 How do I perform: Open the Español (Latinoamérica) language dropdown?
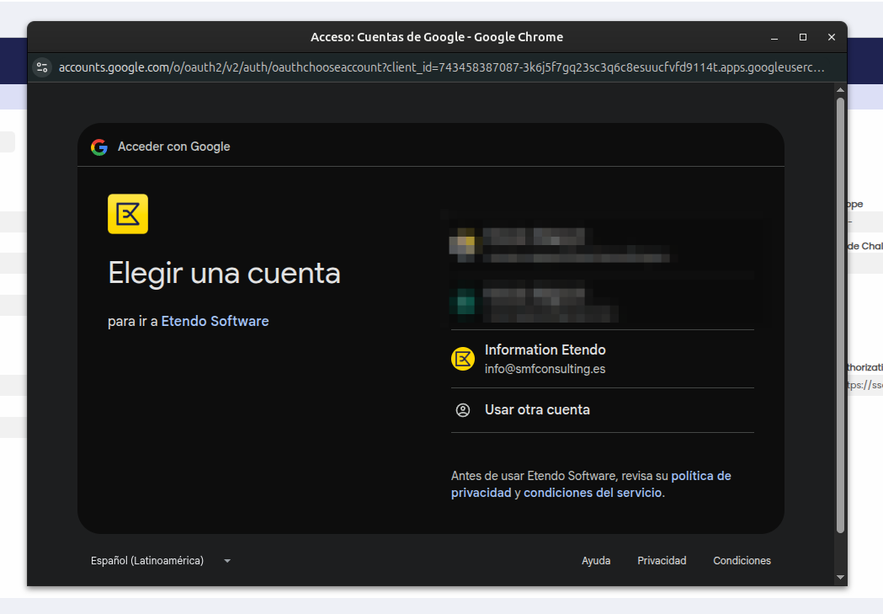[x=161, y=560]
